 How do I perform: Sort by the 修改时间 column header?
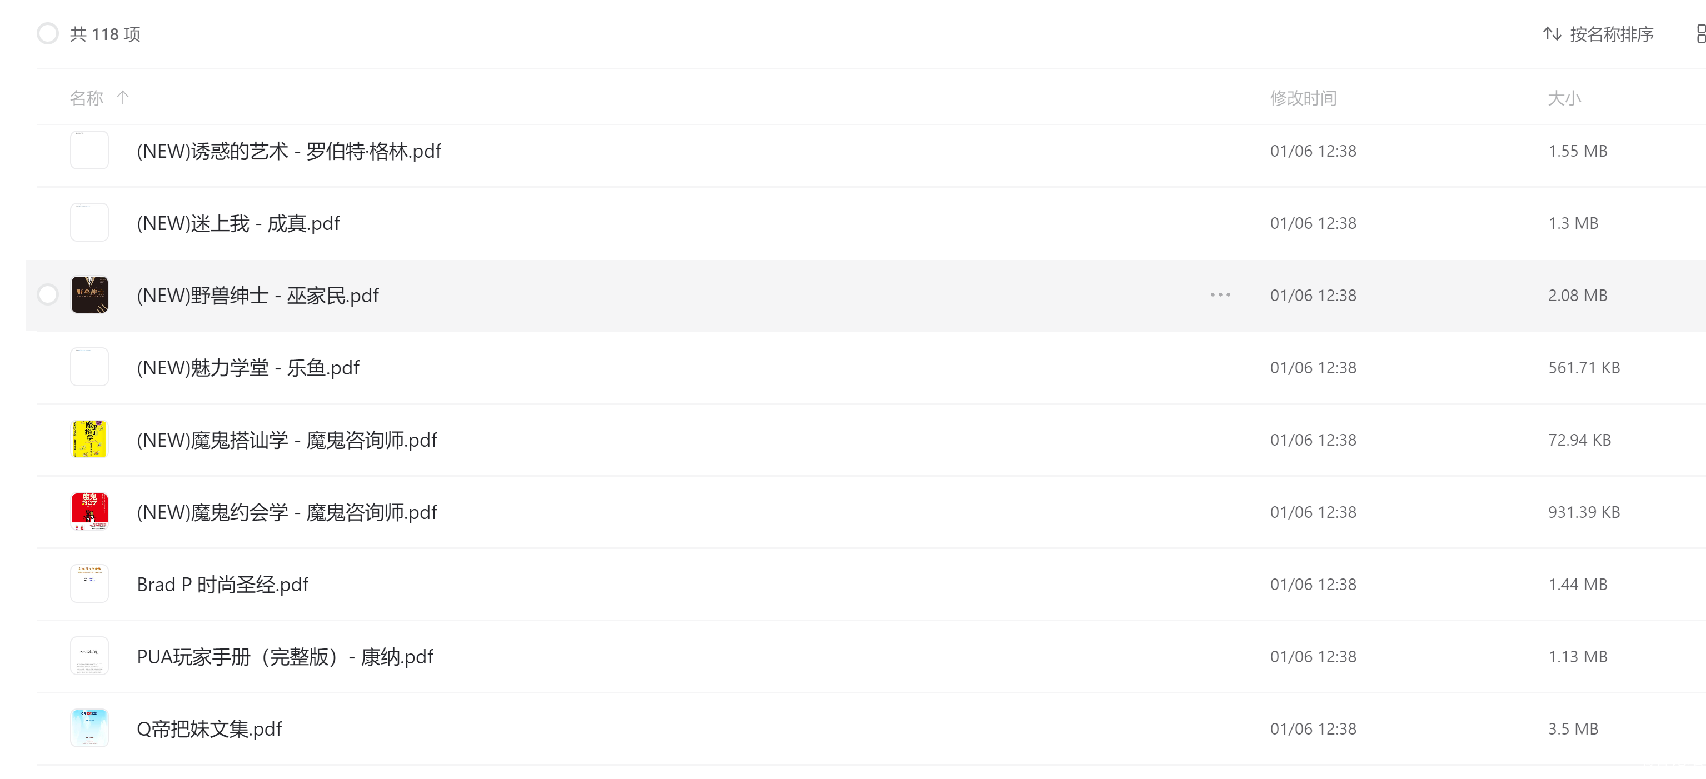pos(1303,98)
